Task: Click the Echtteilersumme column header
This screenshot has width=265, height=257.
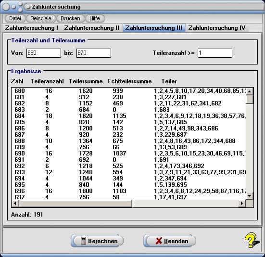Action: coord(129,81)
